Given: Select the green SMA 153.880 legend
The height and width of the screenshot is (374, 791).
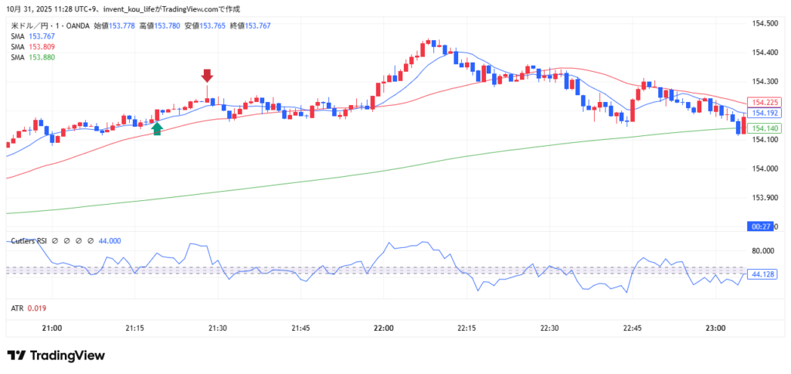Looking at the screenshot, I should 32,57.
